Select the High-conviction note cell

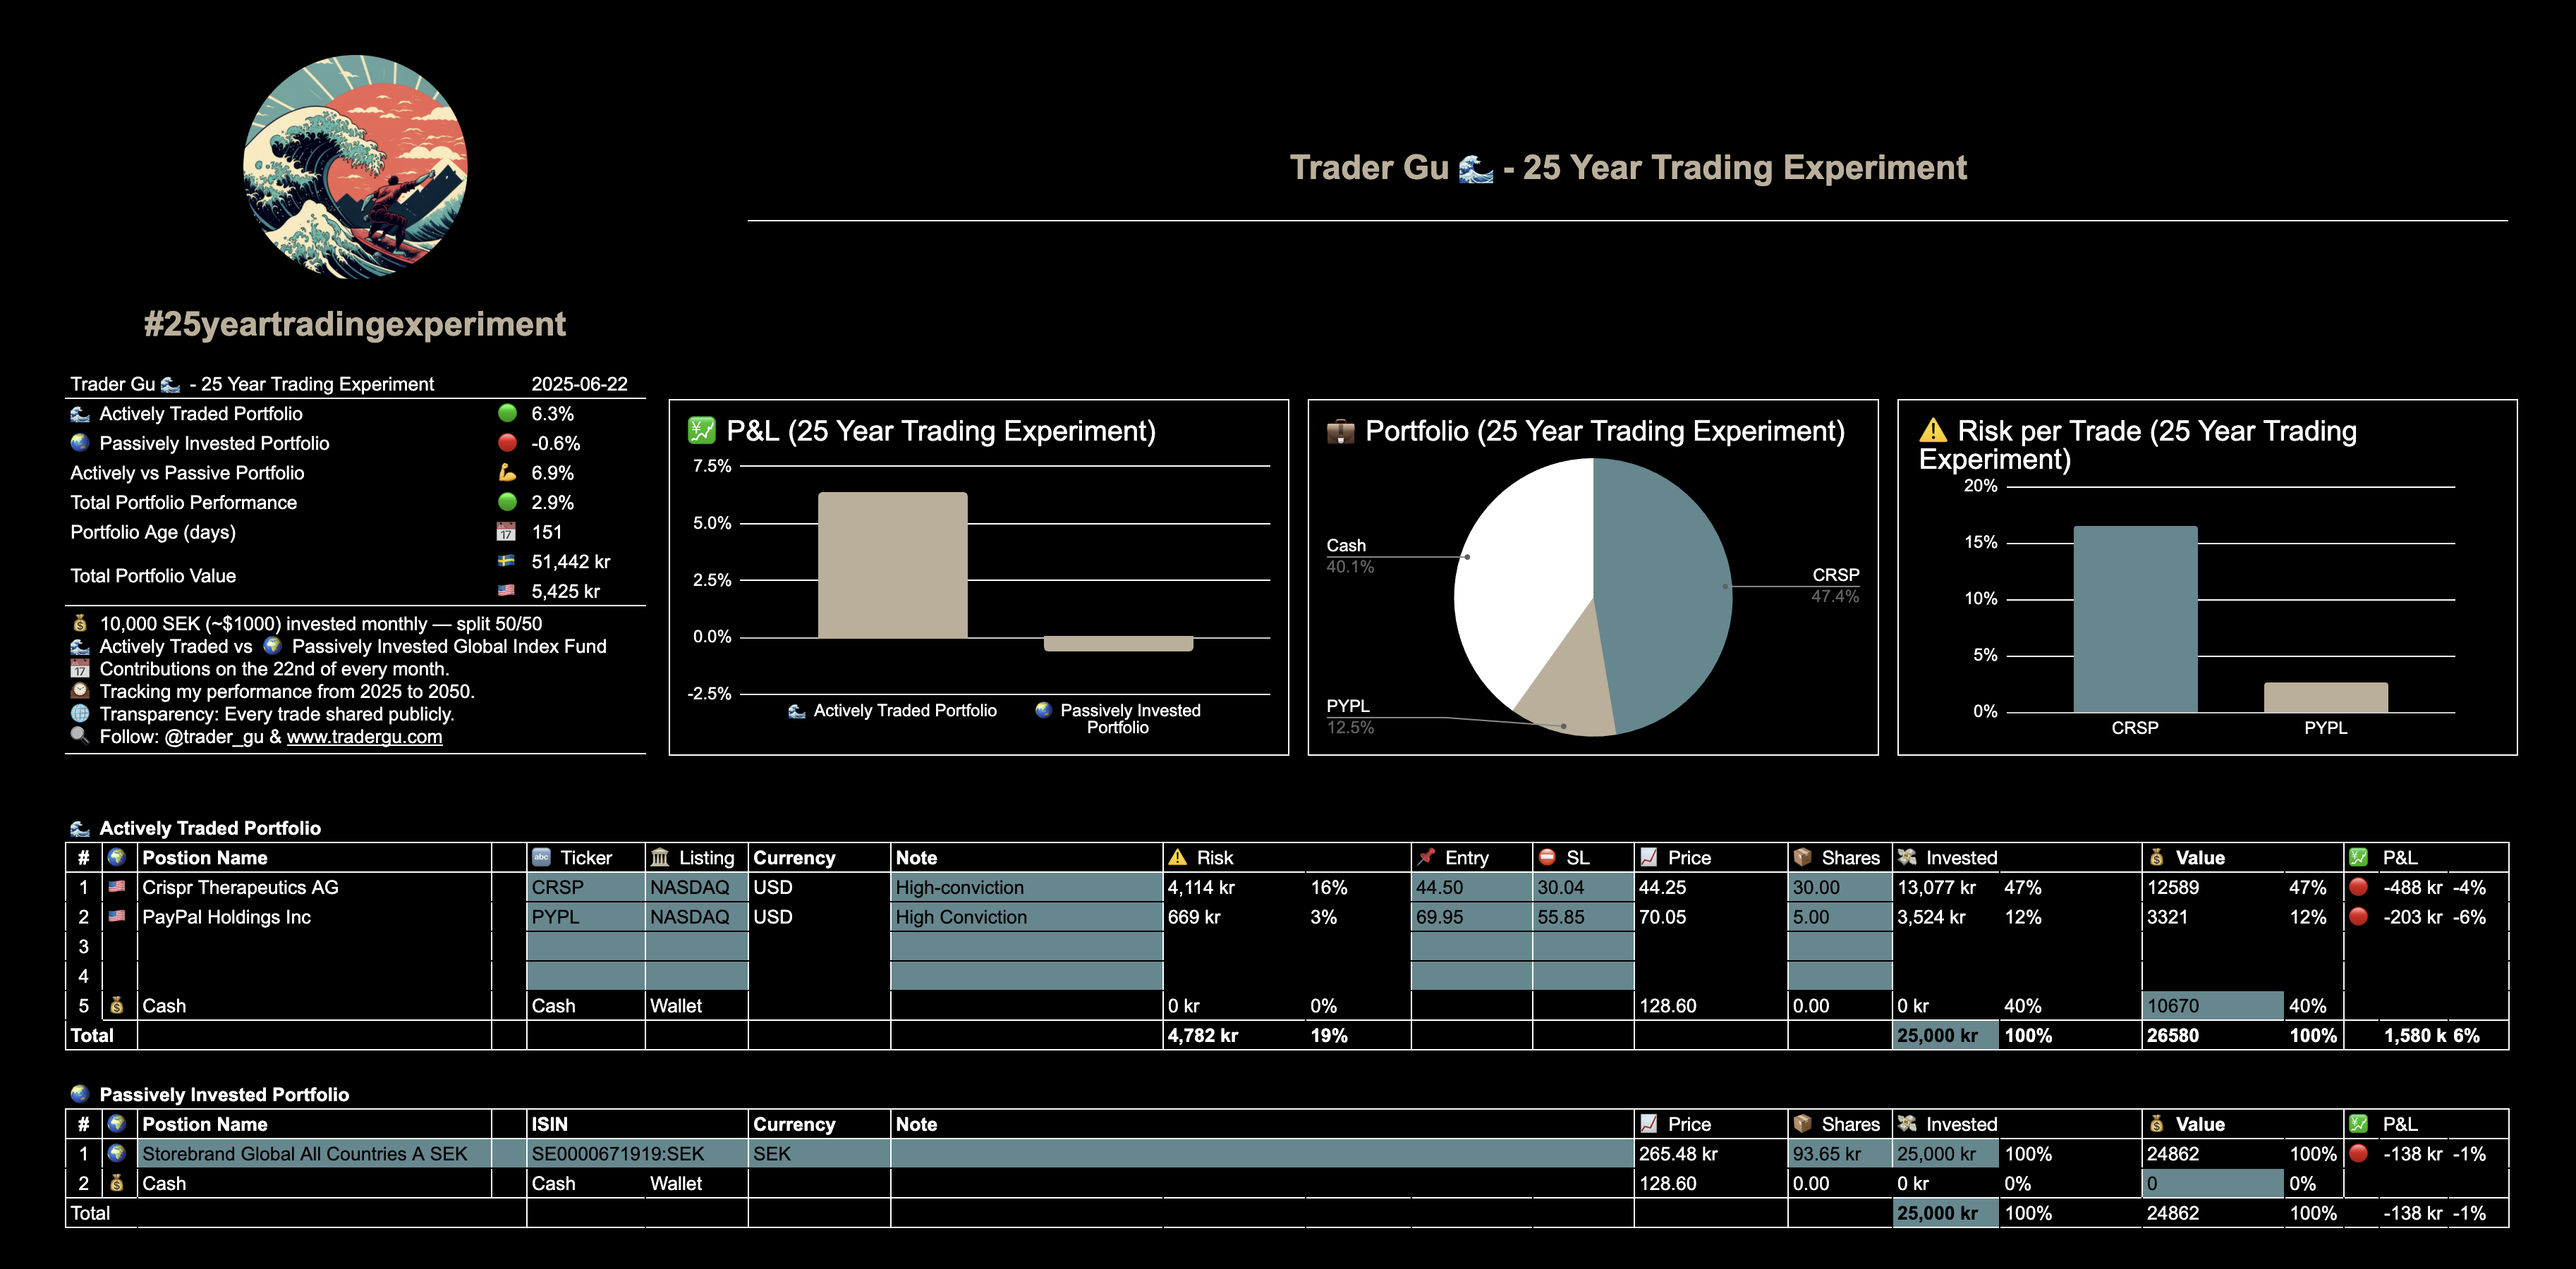1027,888
